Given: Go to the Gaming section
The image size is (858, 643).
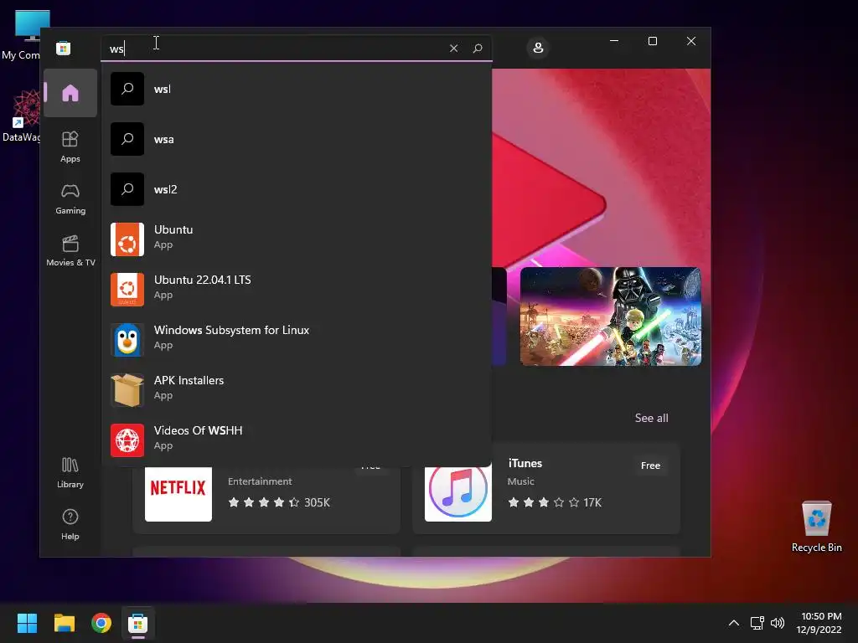Looking at the screenshot, I should pyautogui.click(x=70, y=198).
